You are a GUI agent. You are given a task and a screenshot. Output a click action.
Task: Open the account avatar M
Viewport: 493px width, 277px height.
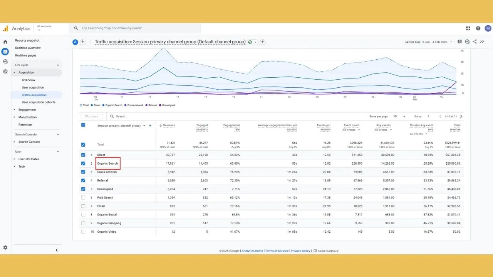[488, 28]
